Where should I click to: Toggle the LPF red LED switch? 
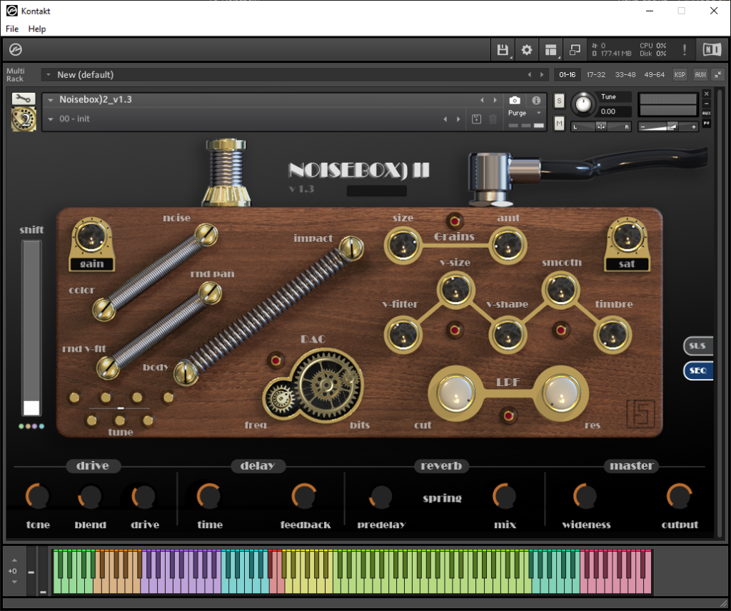(508, 415)
